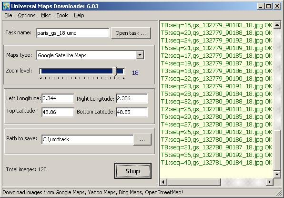Screen dimensions: 284x198
Task: Click log line T1:seq=40 gs_132781_90184
Action: click(216, 163)
